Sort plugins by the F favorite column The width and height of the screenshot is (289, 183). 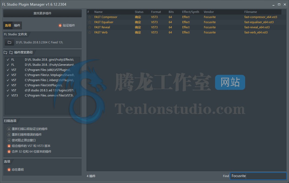coord(88,12)
